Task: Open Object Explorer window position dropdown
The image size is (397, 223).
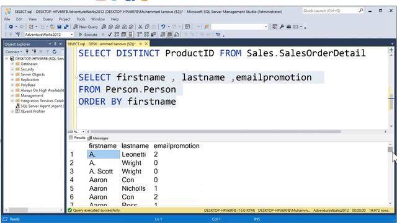Action: click(x=50, y=44)
